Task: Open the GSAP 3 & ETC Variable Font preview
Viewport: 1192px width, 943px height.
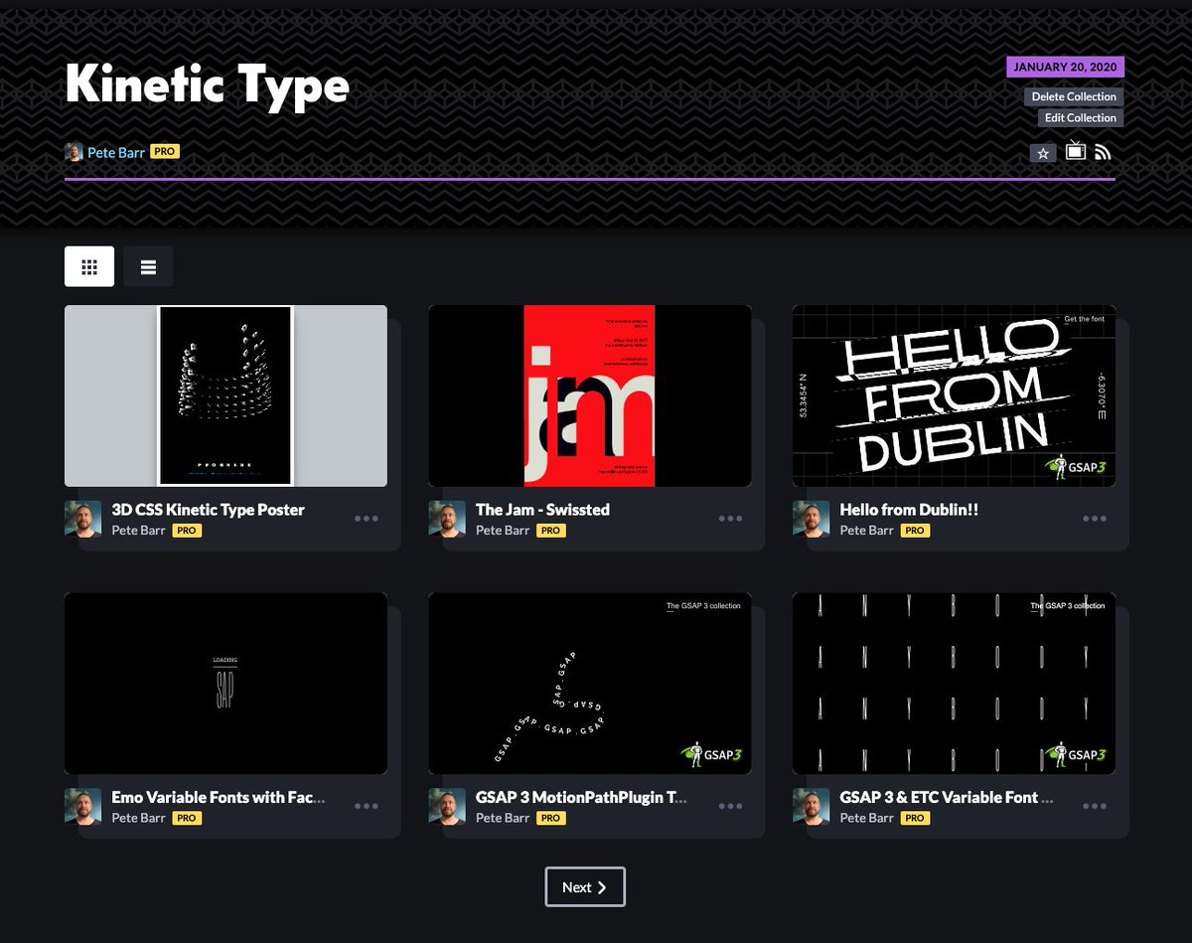Action: pyautogui.click(x=954, y=684)
